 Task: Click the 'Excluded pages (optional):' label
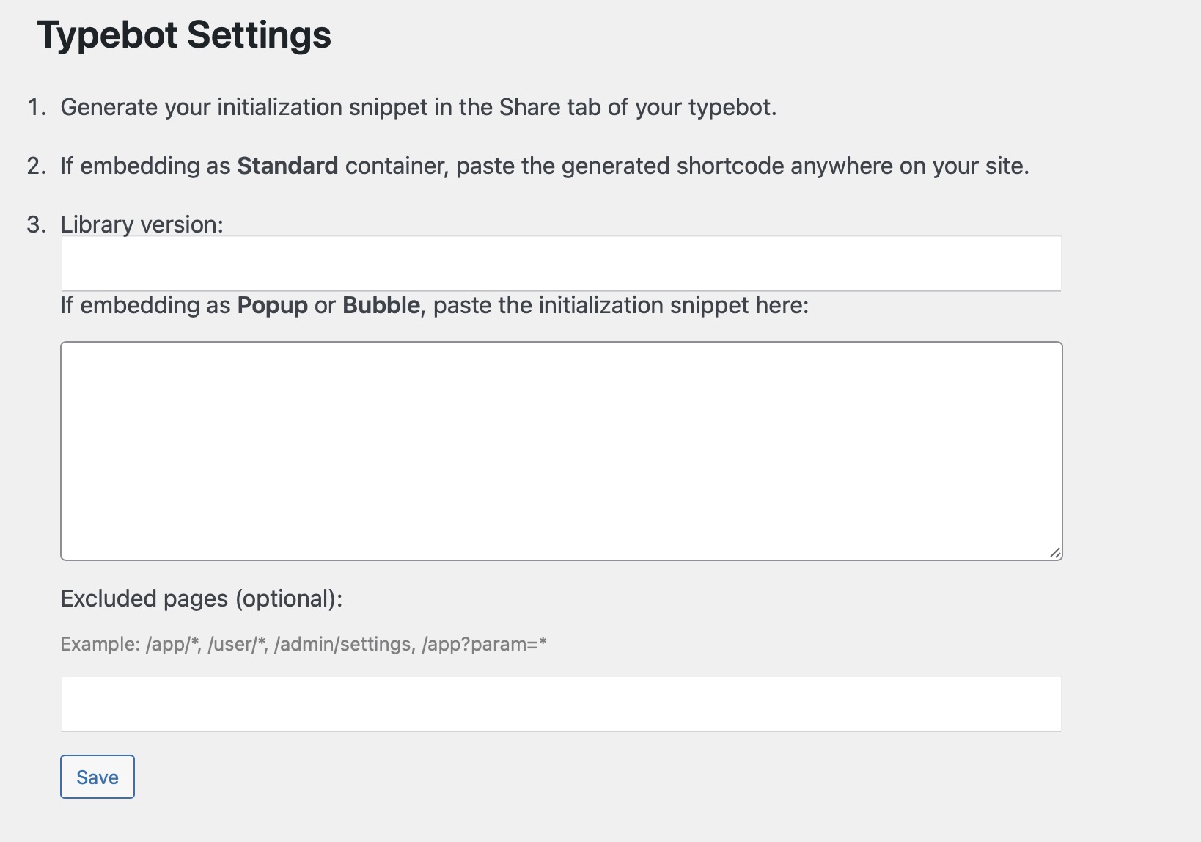tap(202, 598)
